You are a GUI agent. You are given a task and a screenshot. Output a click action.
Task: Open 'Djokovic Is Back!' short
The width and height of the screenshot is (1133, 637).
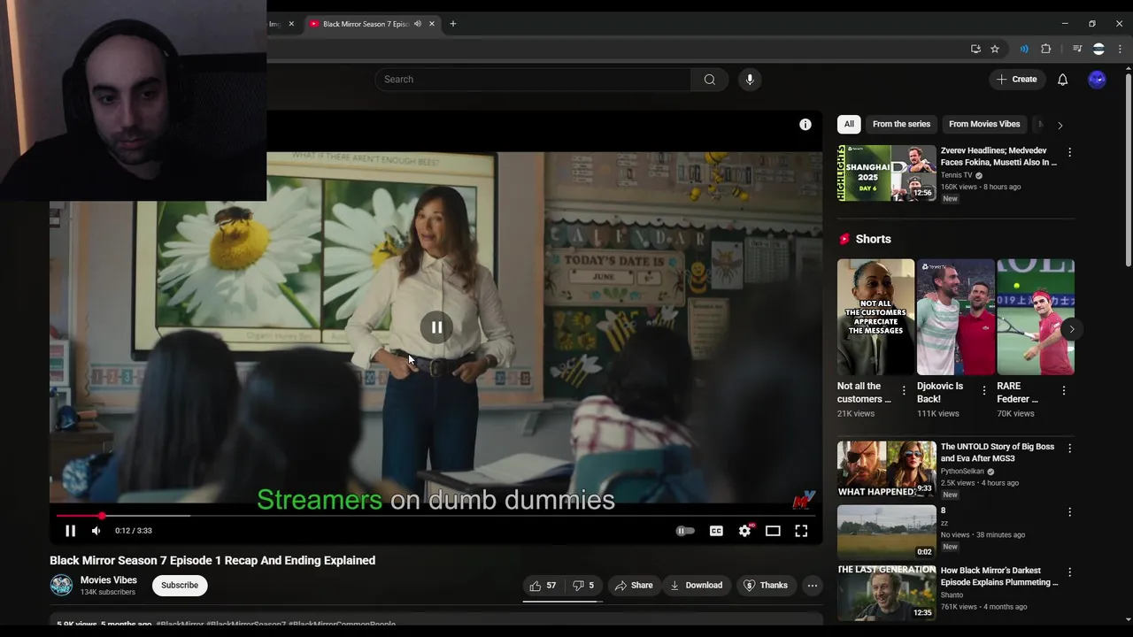(x=955, y=317)
